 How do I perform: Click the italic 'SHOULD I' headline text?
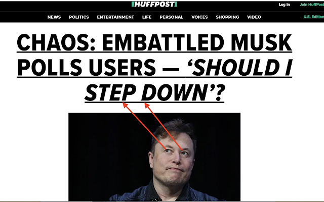tap(239, 68)
